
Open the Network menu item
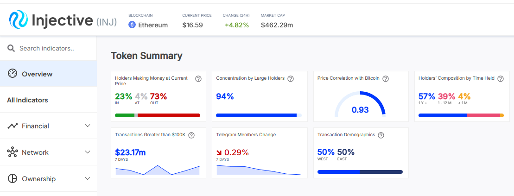tap(48, 152)
